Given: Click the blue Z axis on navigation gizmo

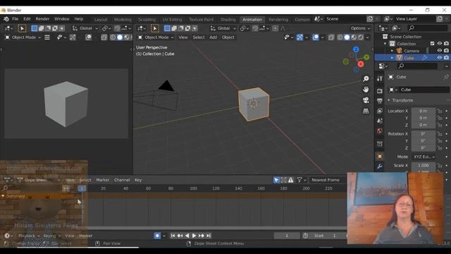Looking at the screenshot, I should [x=356, y=49].
